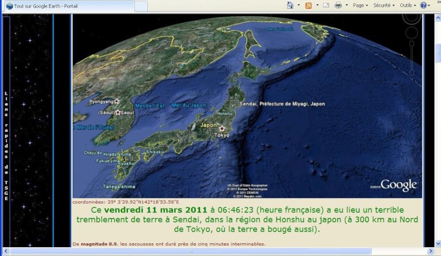Image resolution: width=441 pixels, height=256 pixels.
Task: Click the horizontal scrollbar thumb
Action: coord(191,251)
